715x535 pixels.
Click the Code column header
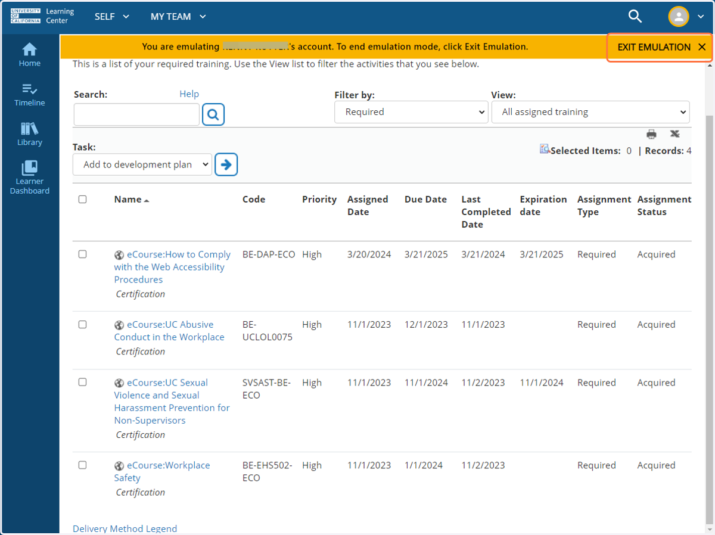click(254, 200)
